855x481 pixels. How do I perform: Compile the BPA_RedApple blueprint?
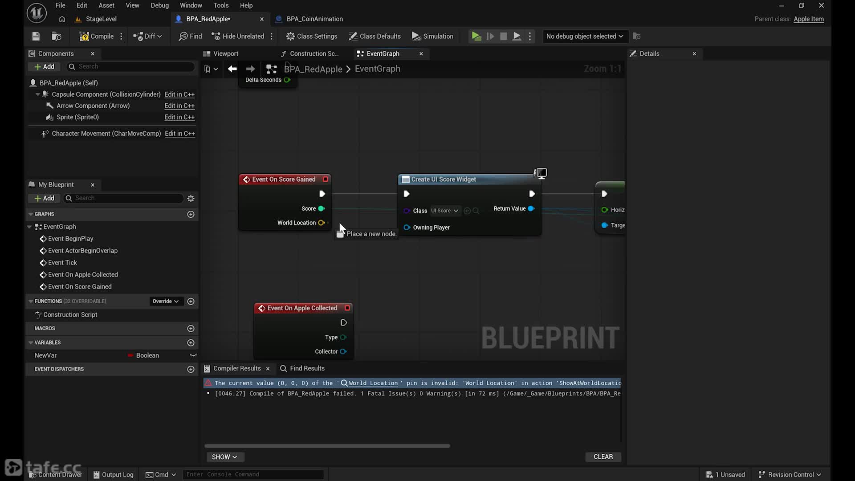click(96, 37)
